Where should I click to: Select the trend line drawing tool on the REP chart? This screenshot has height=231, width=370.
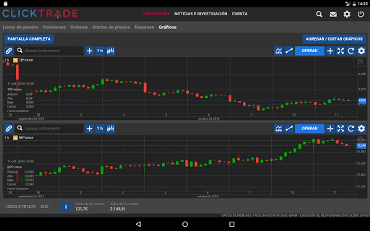pyautogui.click(x=289, y=128)
